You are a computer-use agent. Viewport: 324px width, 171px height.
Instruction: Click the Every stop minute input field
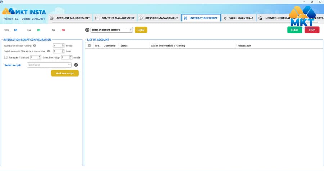point(65,57)
